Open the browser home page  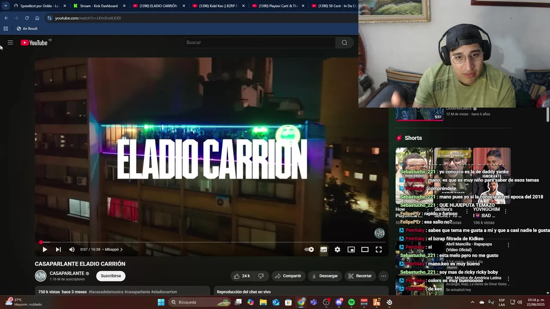(37, 18)
